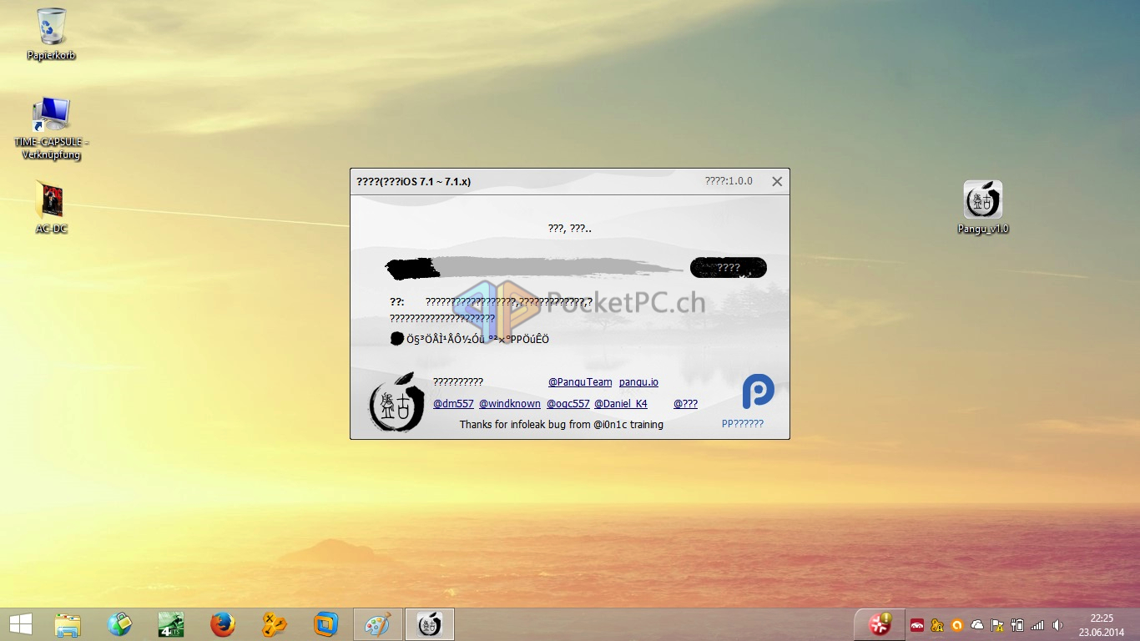Open the Action Center flag icon

[997, 625]
